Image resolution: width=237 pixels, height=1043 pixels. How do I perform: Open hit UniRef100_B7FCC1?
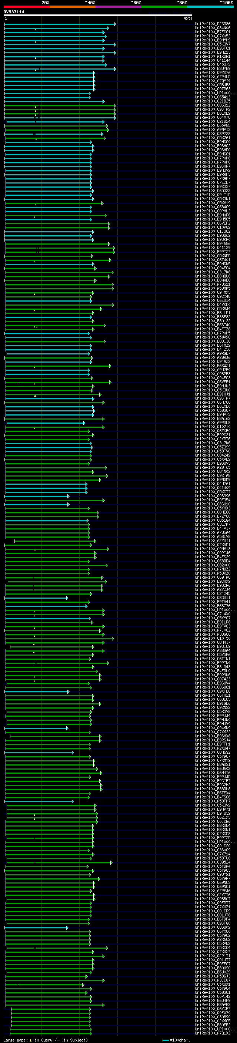(x=213, y=32)
